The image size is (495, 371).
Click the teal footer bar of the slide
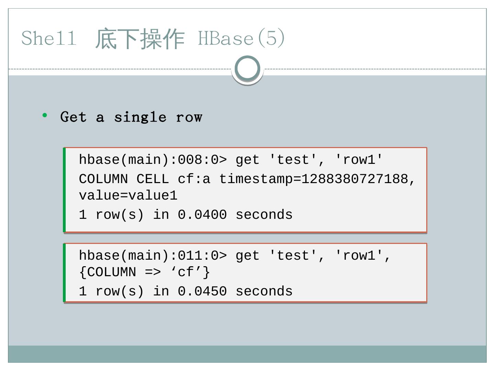247,354
